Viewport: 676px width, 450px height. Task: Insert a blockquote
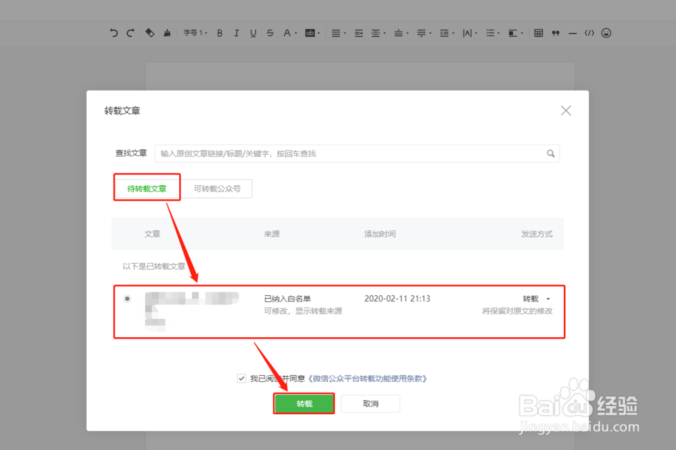(556, 33)
